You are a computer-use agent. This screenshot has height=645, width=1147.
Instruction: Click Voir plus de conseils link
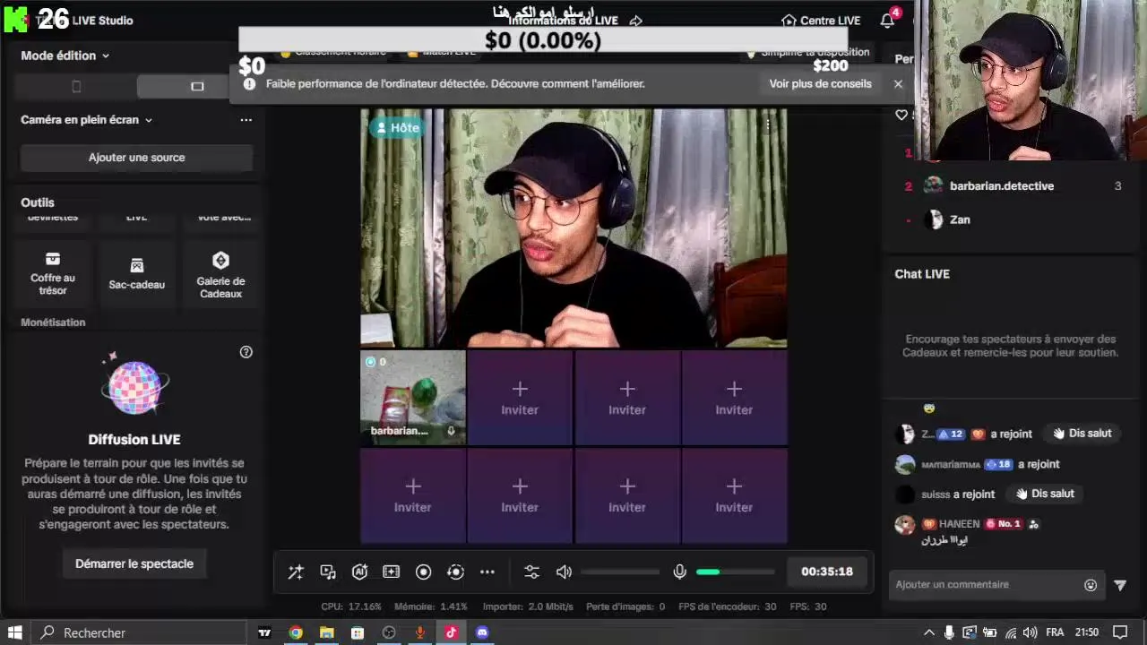click(820, 83)
